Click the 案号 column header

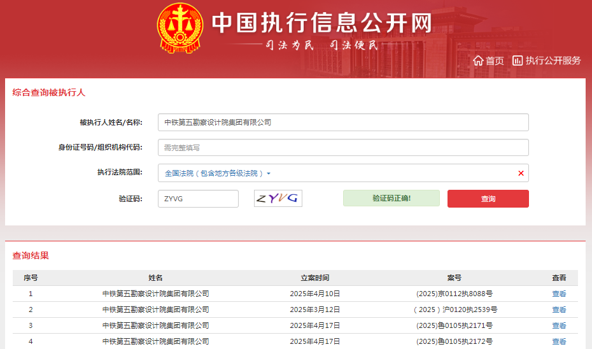point(454,278)
